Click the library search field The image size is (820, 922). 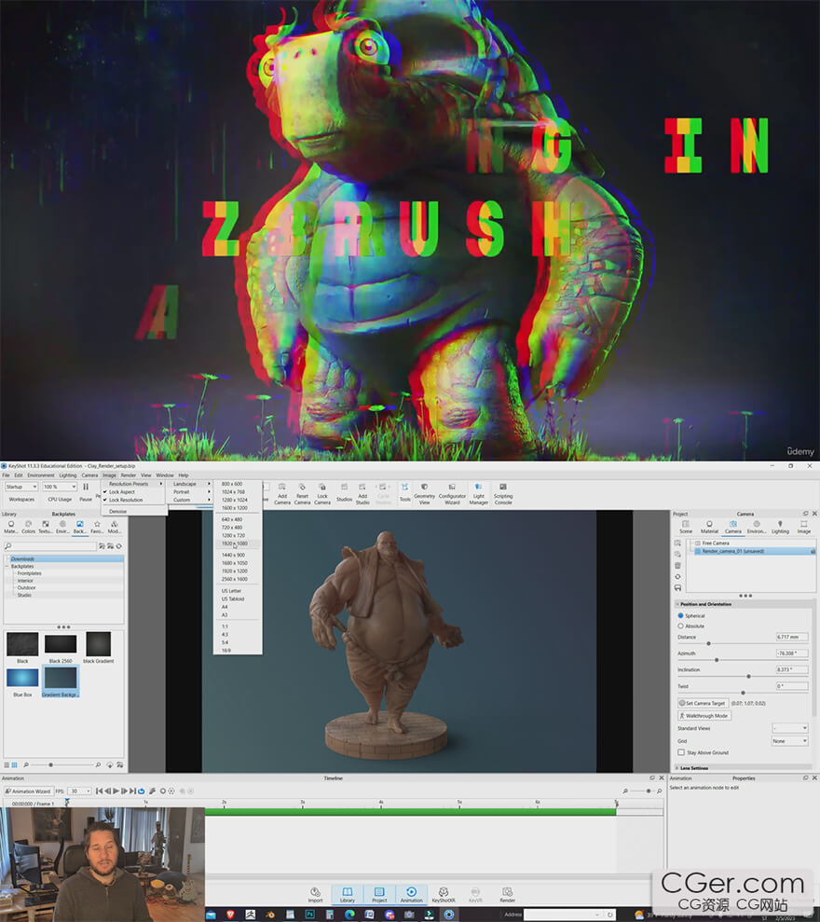[50, 545]
